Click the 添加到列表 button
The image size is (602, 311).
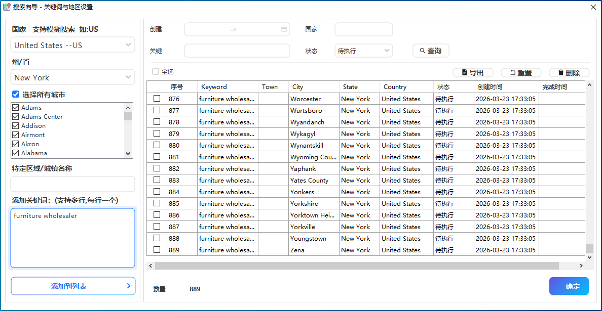coord(73,286)
